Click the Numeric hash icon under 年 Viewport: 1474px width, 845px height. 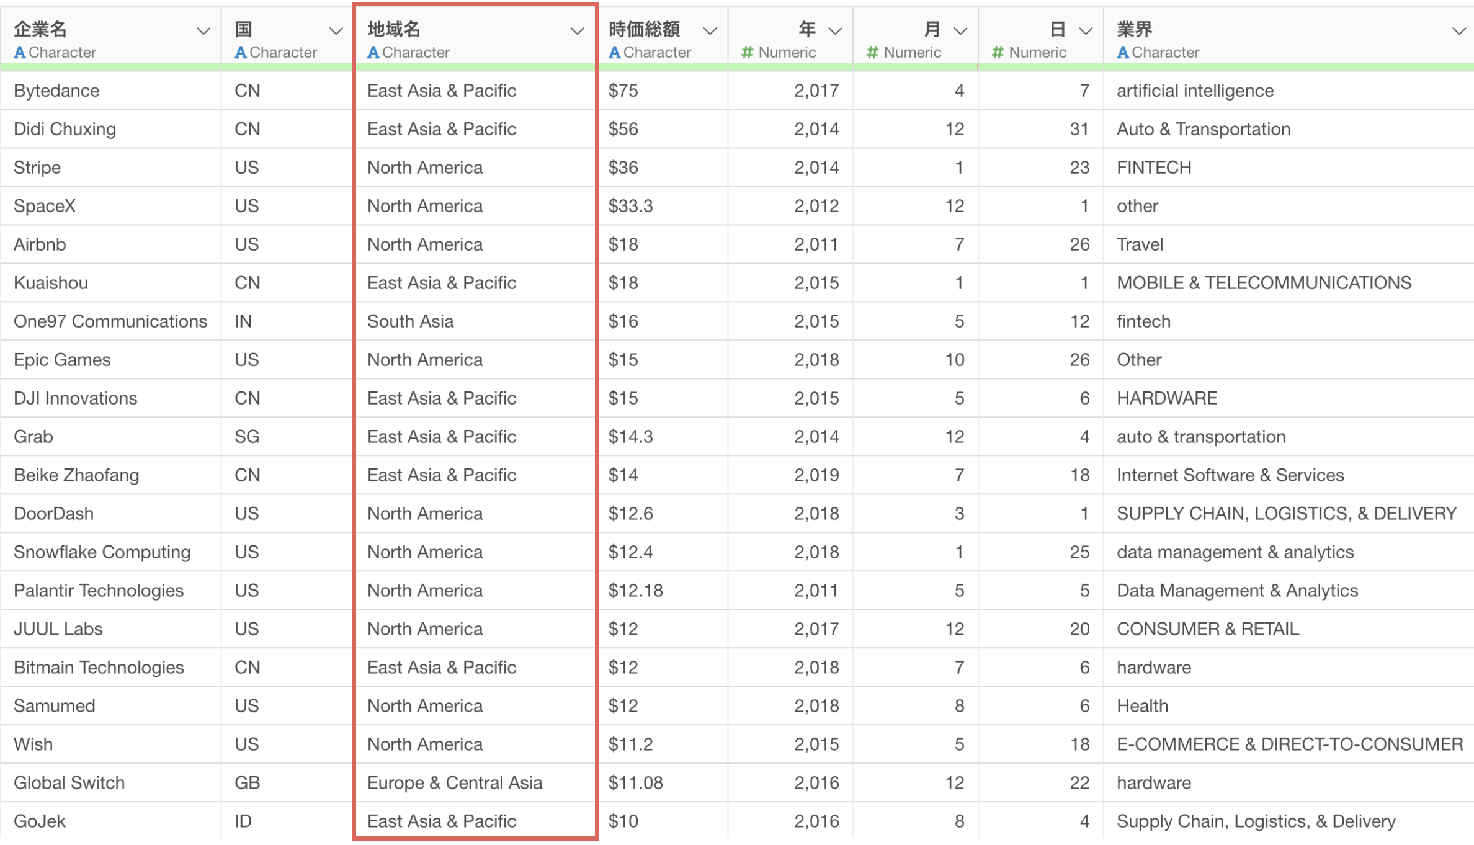[748, 53]
